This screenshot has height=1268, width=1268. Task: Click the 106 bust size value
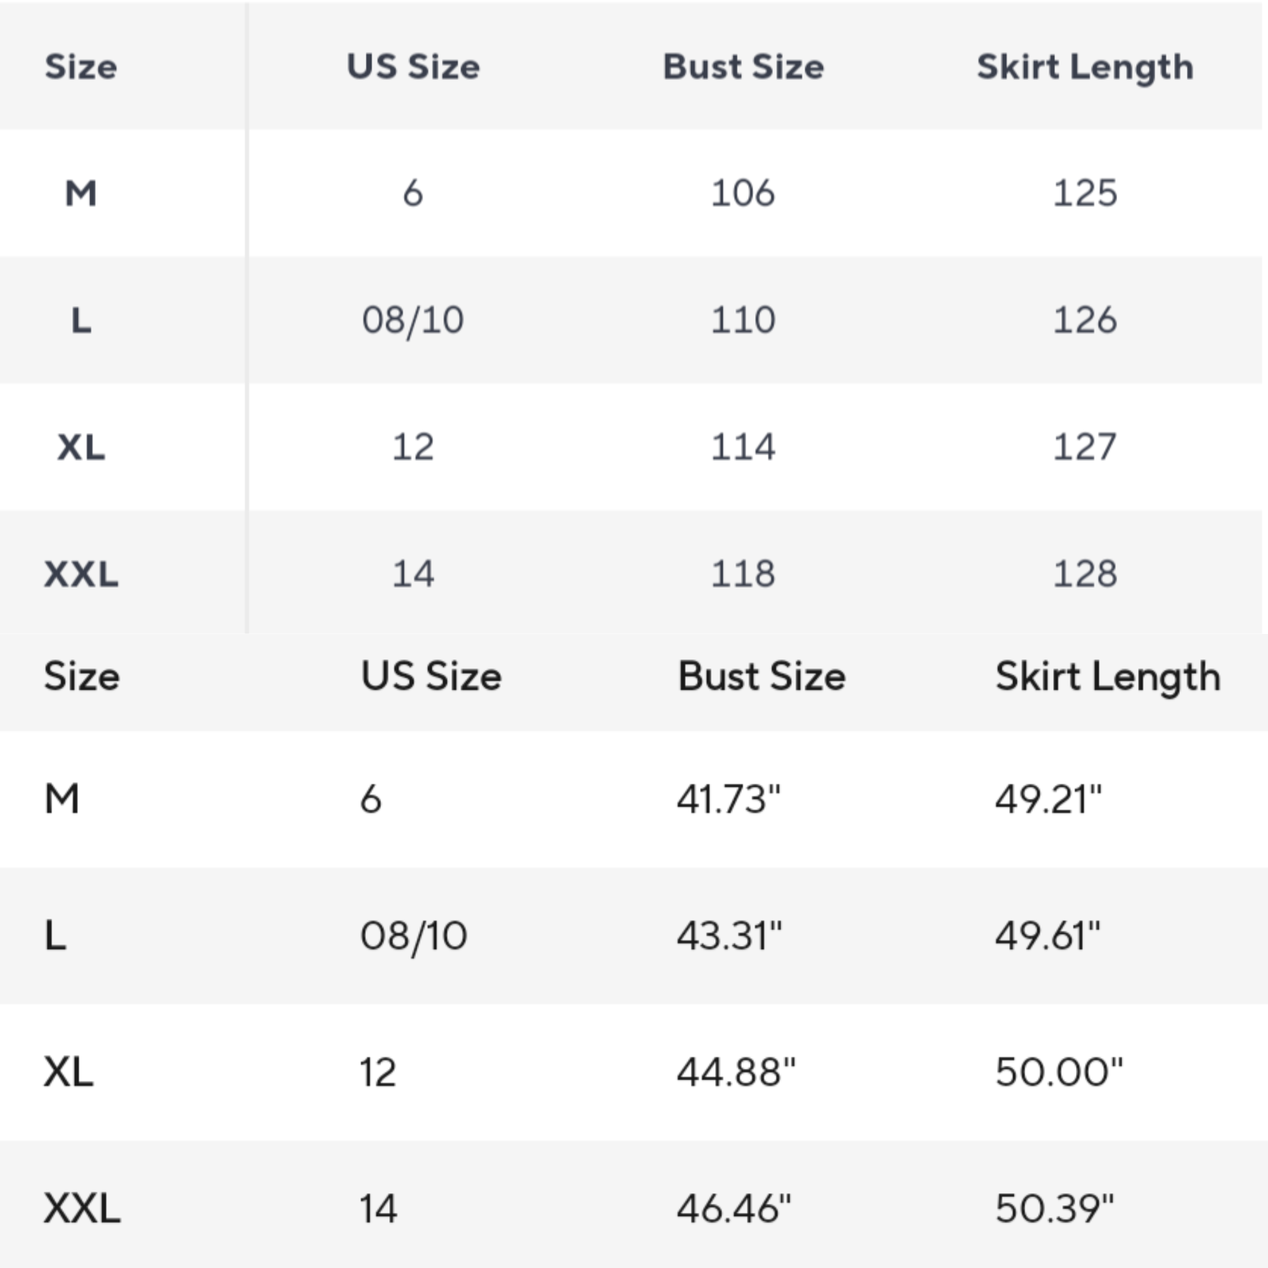coord(743,193)
